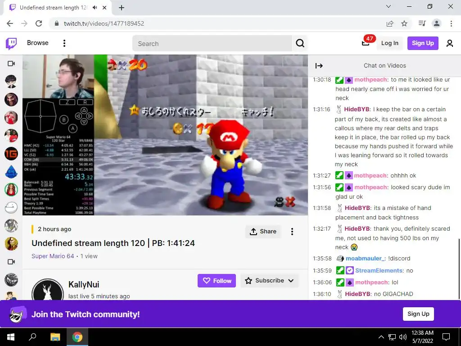461x346 pixels.
Task: Click the header Sign Up button
Action: [x=423, y=43]
